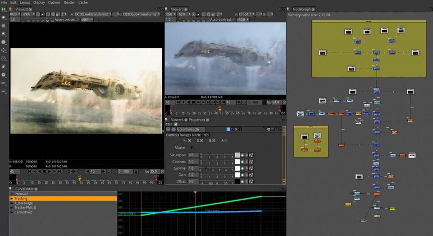Expand TrackerPM4_0 in CurveEditor
Viewport: 433px width, 236px height.
click(12, 208)
